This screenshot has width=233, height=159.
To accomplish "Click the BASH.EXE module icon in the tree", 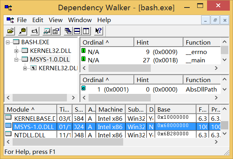I will (x=16, y=42).
